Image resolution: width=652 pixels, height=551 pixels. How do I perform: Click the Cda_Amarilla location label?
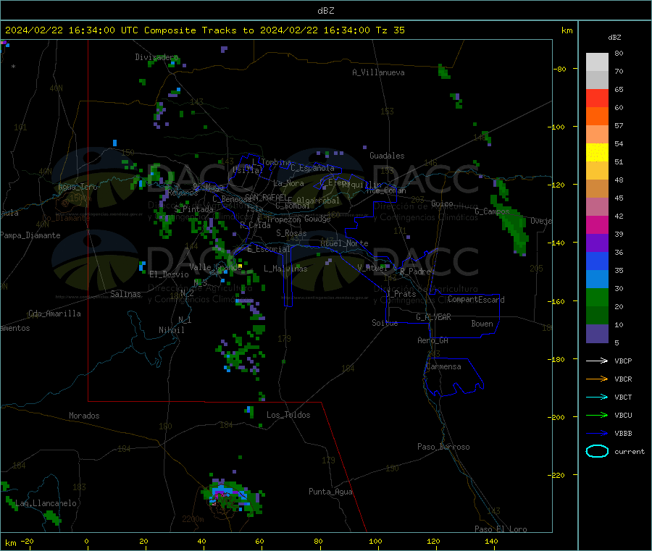tap(54, 314)
